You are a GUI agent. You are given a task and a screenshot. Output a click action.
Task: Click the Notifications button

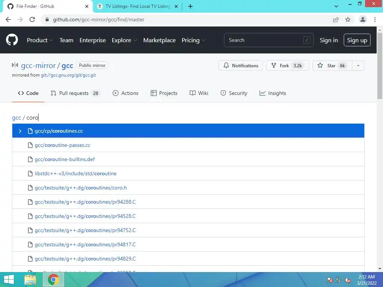point(240,65)
